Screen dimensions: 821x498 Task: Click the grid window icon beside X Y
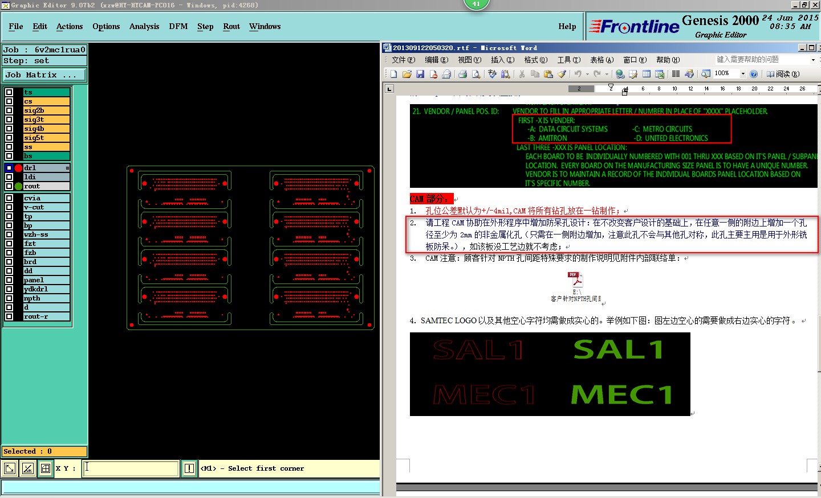[x=46, y=468]
